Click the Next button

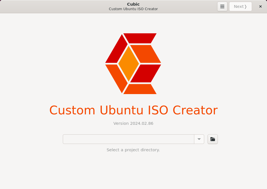(x=240, y=6)
